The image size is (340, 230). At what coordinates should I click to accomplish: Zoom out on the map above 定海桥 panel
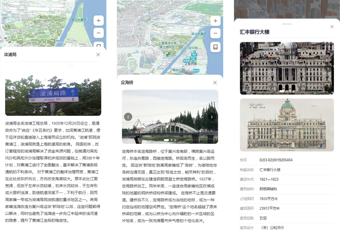[215, 33]
